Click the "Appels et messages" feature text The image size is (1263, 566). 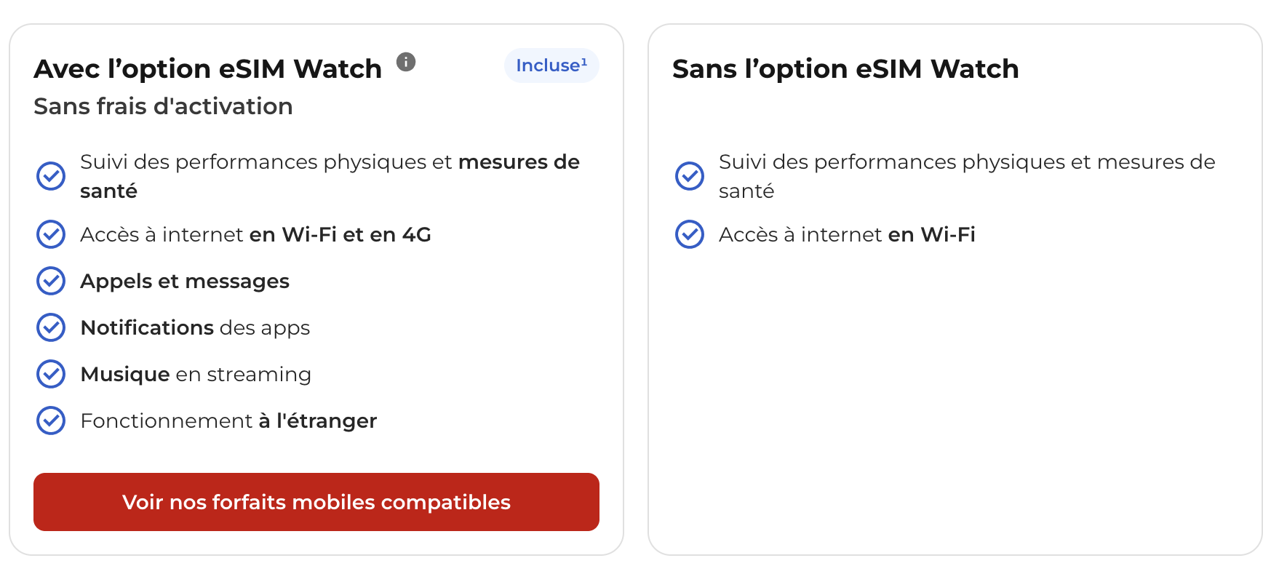click(185, 281)
